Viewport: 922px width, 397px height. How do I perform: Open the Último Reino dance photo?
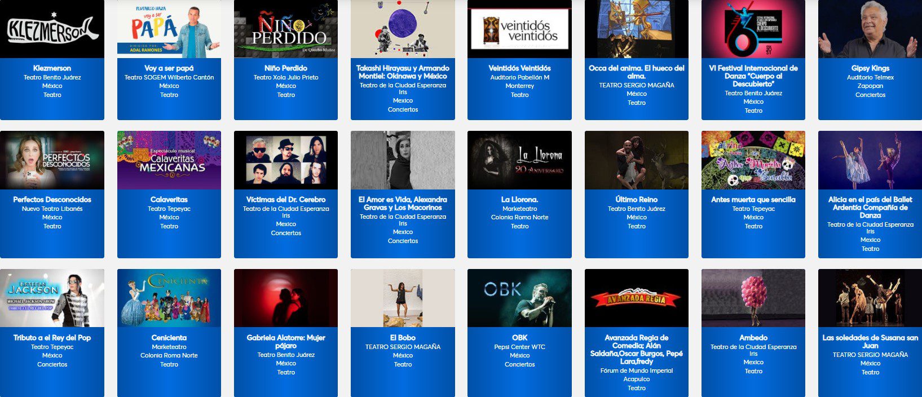(637, 160)
